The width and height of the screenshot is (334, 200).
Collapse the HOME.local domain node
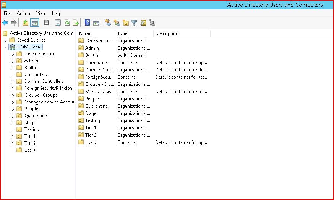(x=5, y=47)
